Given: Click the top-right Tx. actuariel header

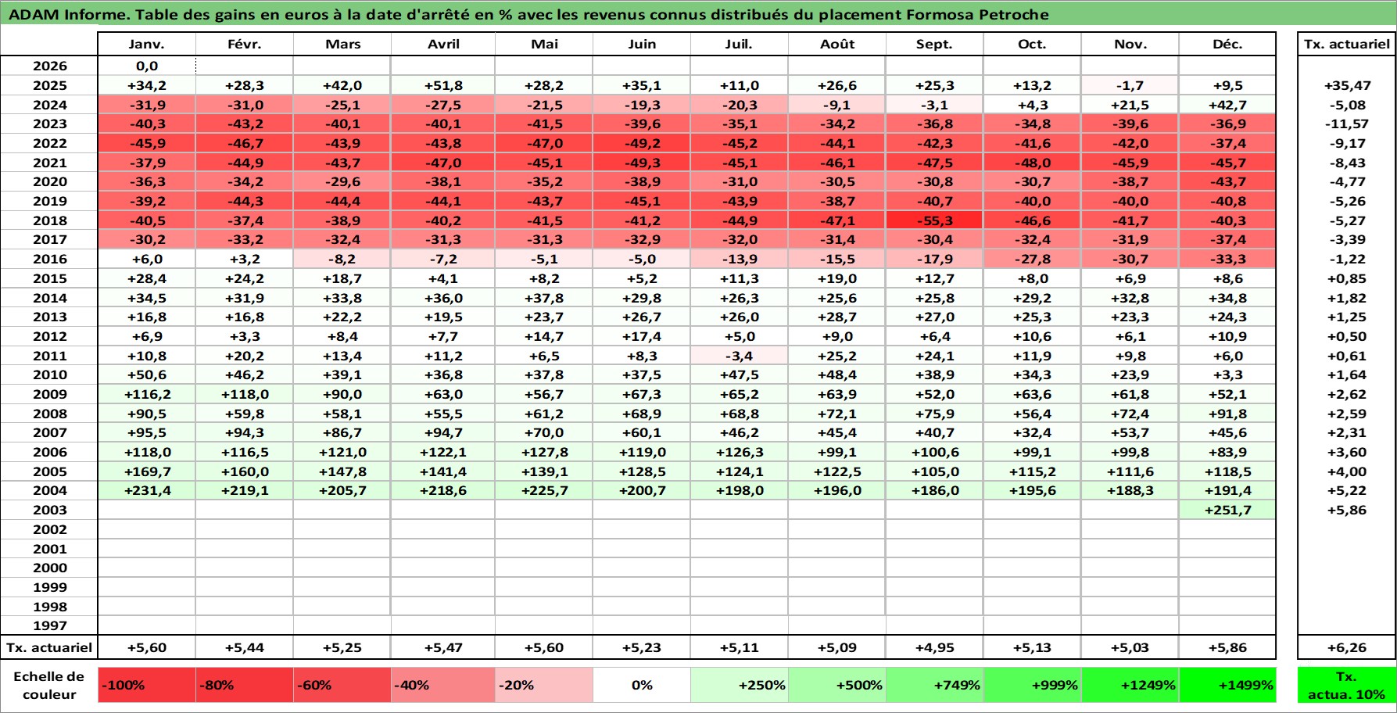Looking at the screenshot, I should click(x=1347, y=44).
